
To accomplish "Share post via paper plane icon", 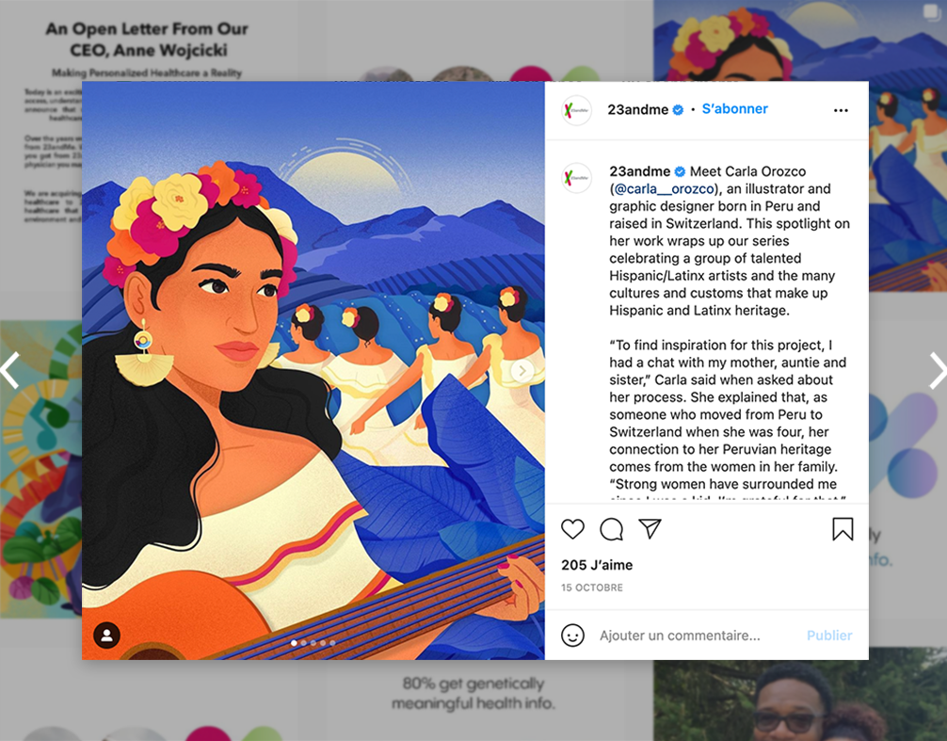I will [650, 528].
